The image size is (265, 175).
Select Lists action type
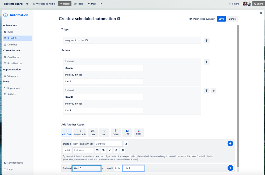click(93, 132)
